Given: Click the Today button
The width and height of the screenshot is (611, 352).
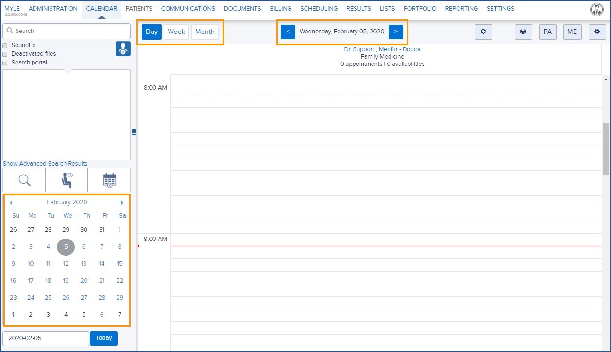Looking at the screenshot, I should pyautogui.click(x=103, y=338).
